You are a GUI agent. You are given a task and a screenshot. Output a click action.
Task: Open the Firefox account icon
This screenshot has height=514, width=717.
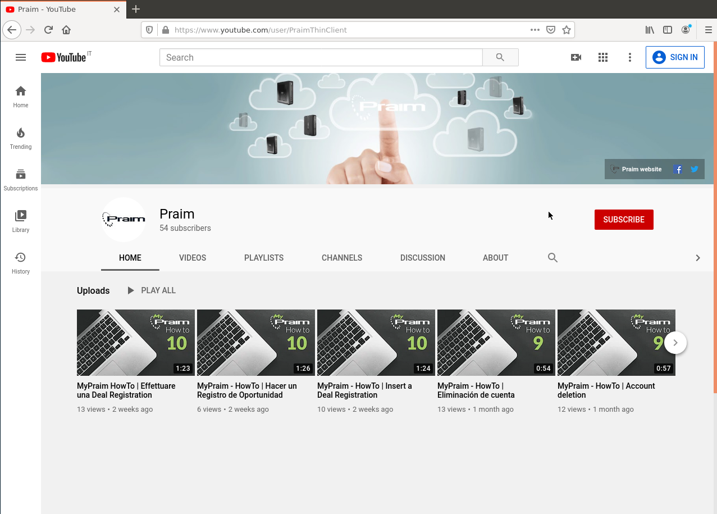point(686,30)
